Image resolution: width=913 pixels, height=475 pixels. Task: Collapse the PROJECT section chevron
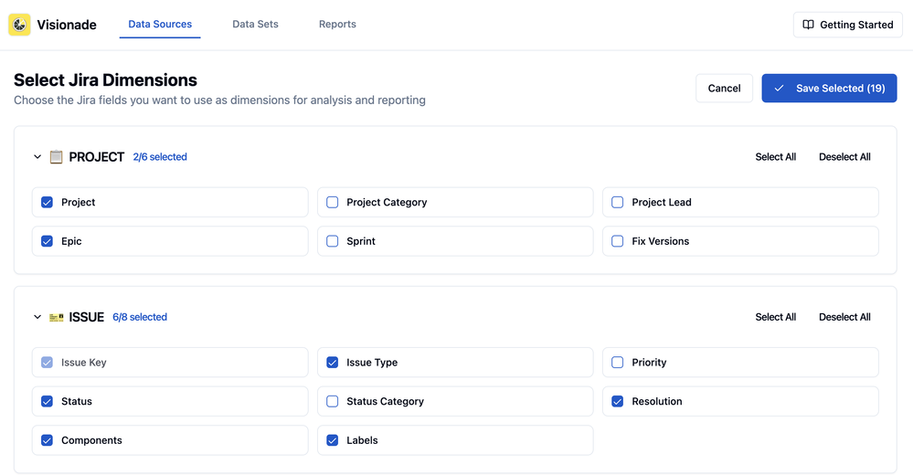tap(37, 156)
